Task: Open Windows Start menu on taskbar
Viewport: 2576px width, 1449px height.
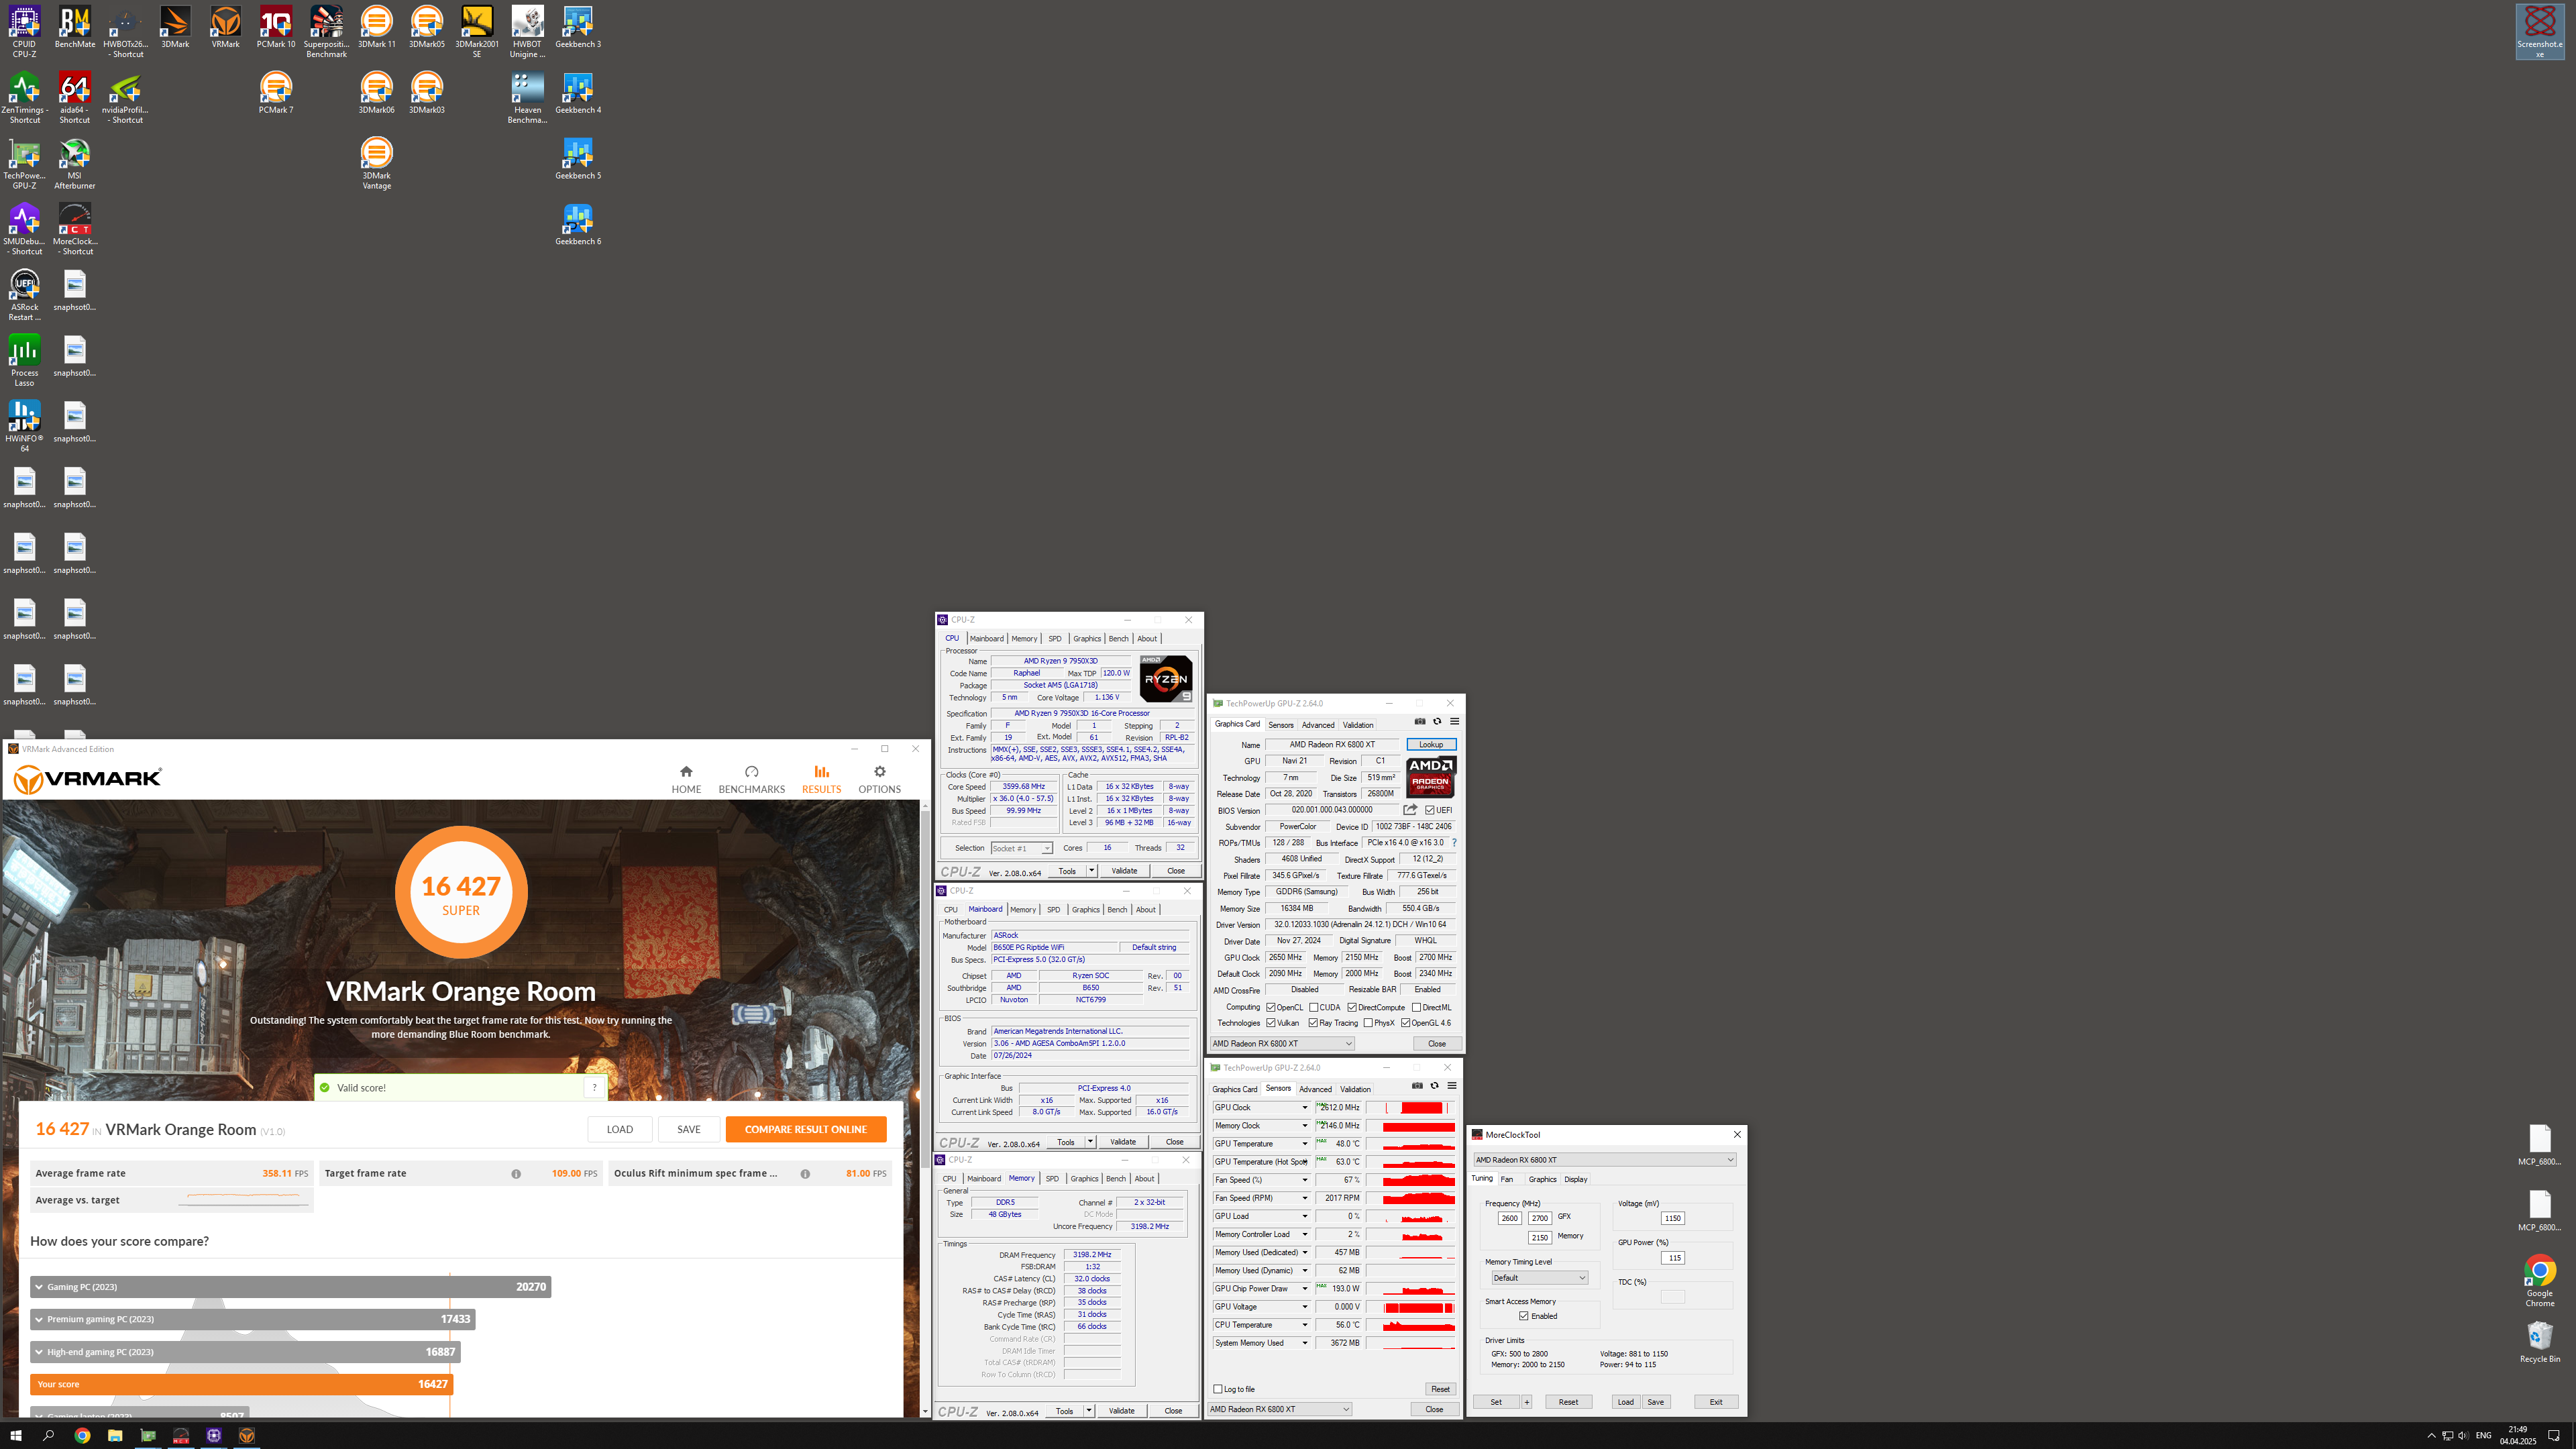Action: [16, 1436]
